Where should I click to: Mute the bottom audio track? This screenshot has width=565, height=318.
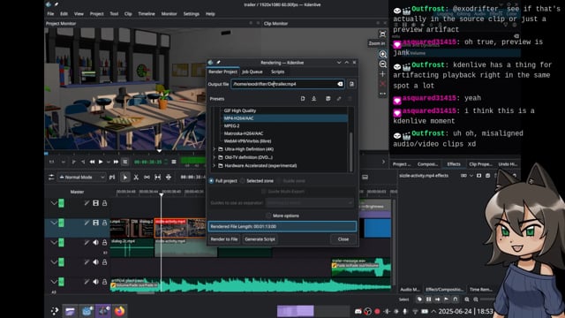[95, 282]
